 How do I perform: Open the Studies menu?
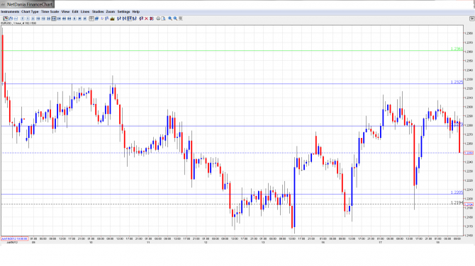[x=98, y=11]
